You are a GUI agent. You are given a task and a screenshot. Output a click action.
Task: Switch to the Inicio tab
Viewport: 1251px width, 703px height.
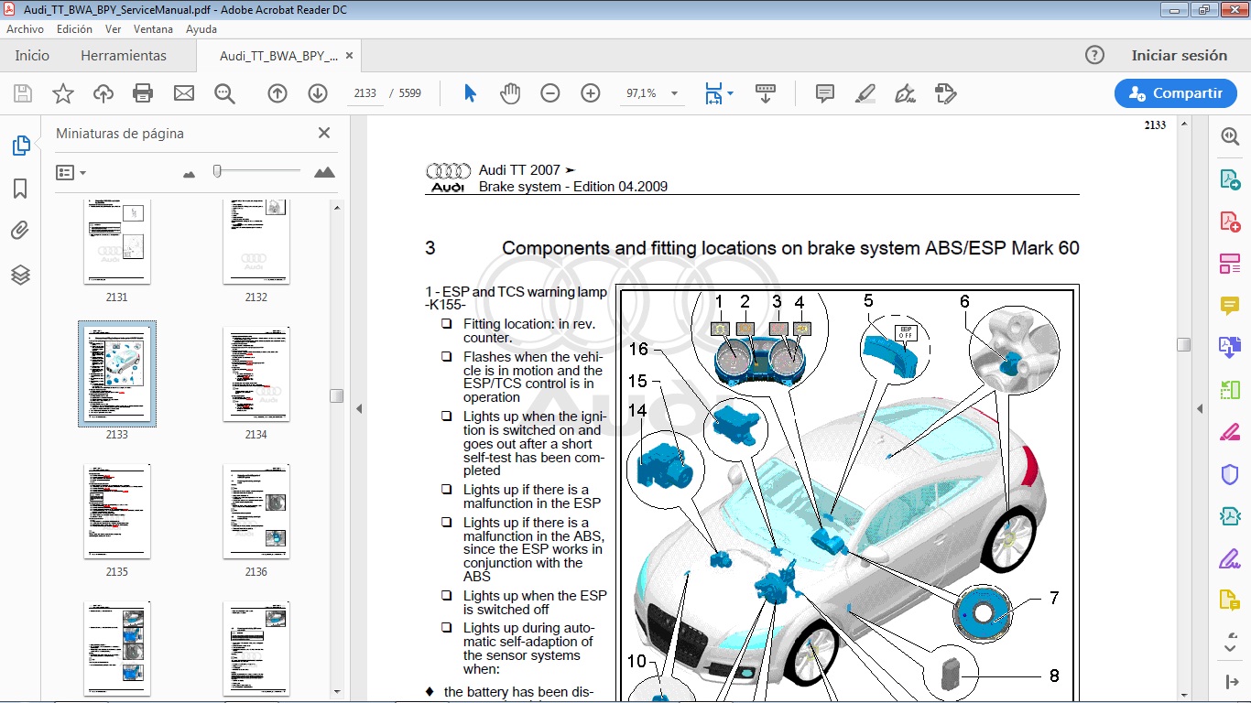pyautogui.click(x=32, y=55)
